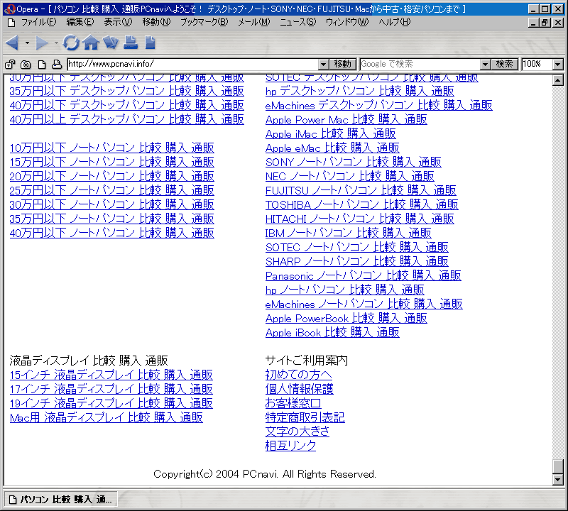Select the パソコン 比較 購入 page tab
Screen dimensions: 568x511
[61, 500]
